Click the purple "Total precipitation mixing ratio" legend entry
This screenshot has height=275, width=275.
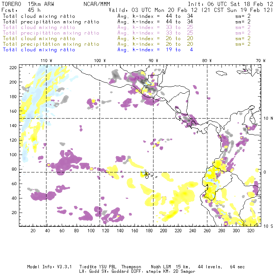click(51, 33)
